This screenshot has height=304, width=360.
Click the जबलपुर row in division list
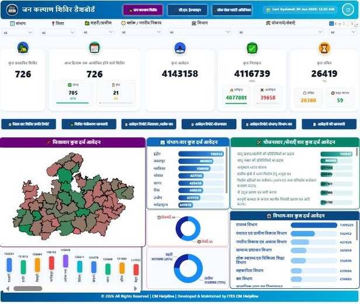tap(188, 162)
